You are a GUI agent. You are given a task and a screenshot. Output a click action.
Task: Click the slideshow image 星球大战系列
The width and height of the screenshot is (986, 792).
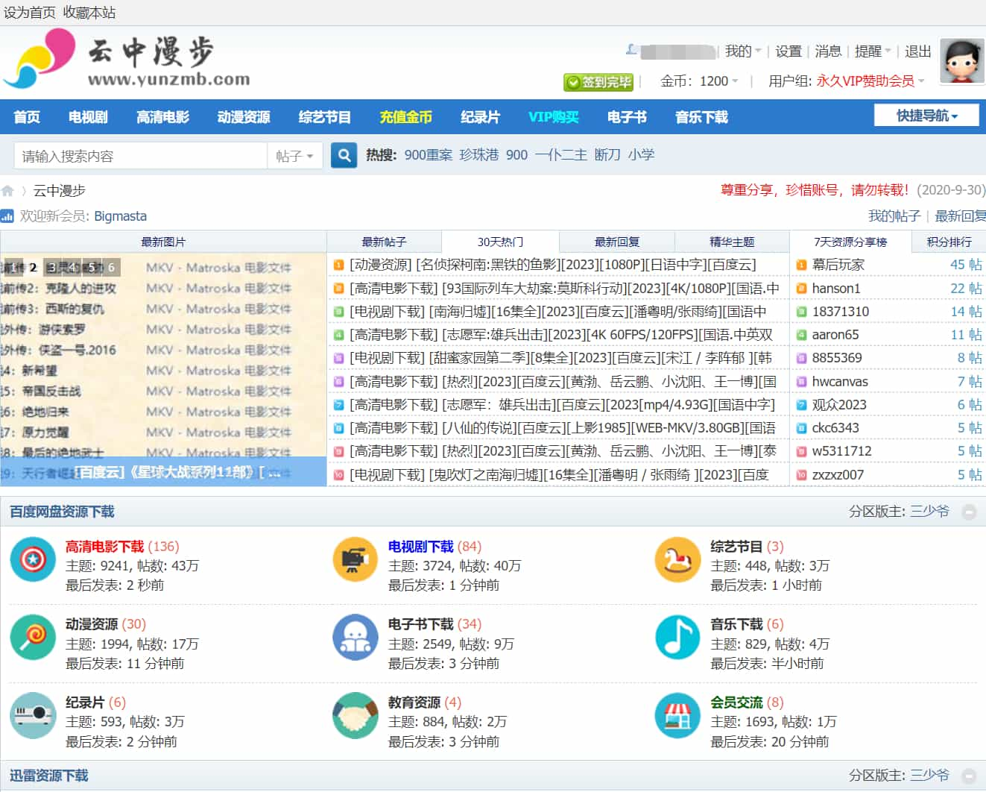tap(163, 370)
